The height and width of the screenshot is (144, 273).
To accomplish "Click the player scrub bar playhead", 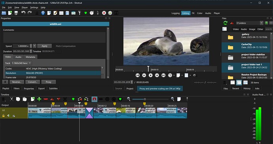I will pos(148,68).
